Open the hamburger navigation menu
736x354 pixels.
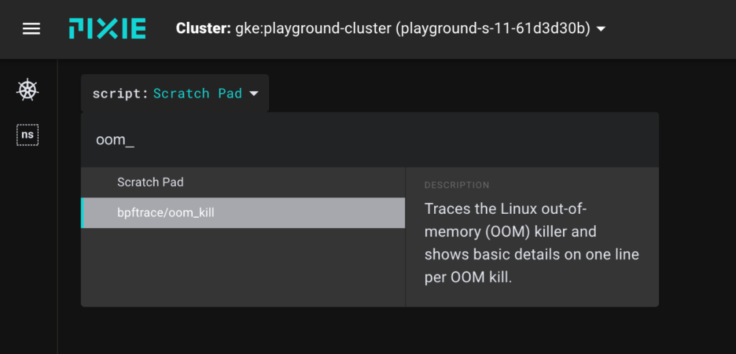pyautogui.click(x=31, y=29)
